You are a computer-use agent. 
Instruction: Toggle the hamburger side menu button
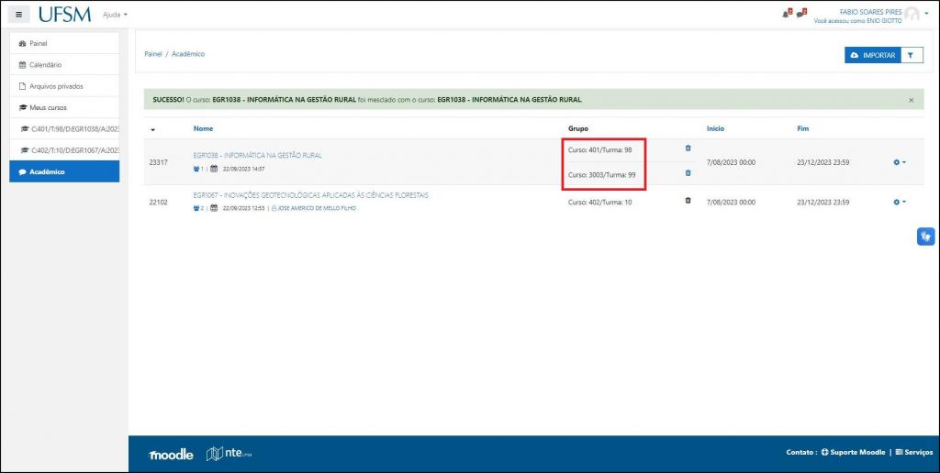[x=19, y=15]
